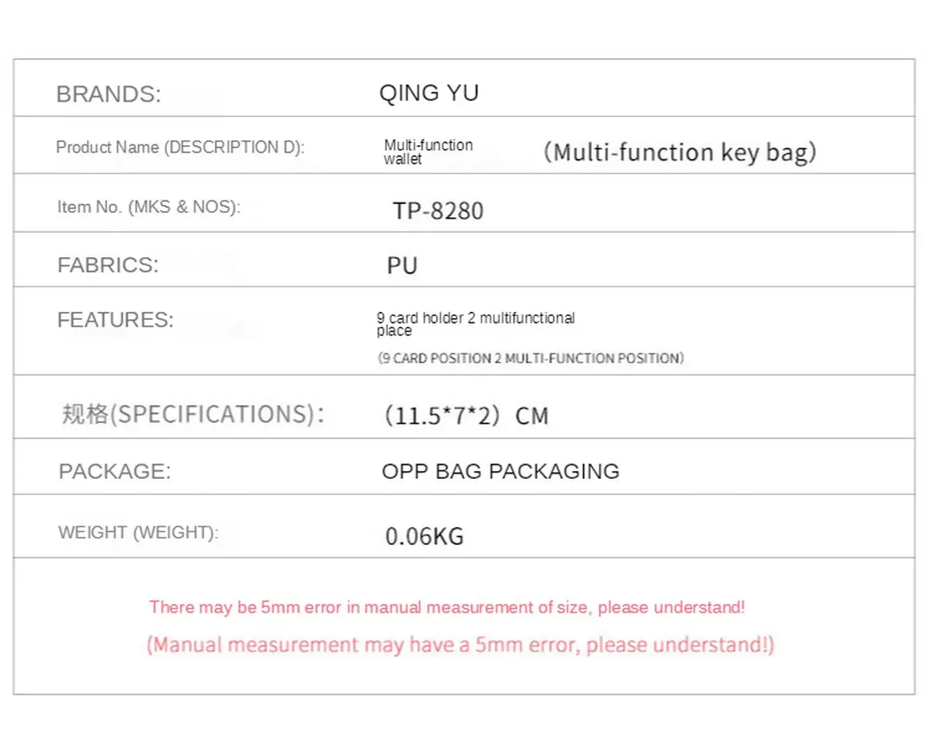Select the (11.5*7*2) CM dimension value

[x=467, y=415]
